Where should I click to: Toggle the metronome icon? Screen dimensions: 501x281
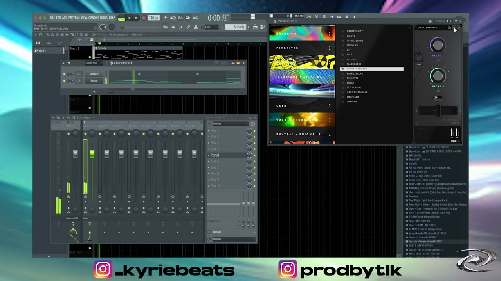click(166, 18)
